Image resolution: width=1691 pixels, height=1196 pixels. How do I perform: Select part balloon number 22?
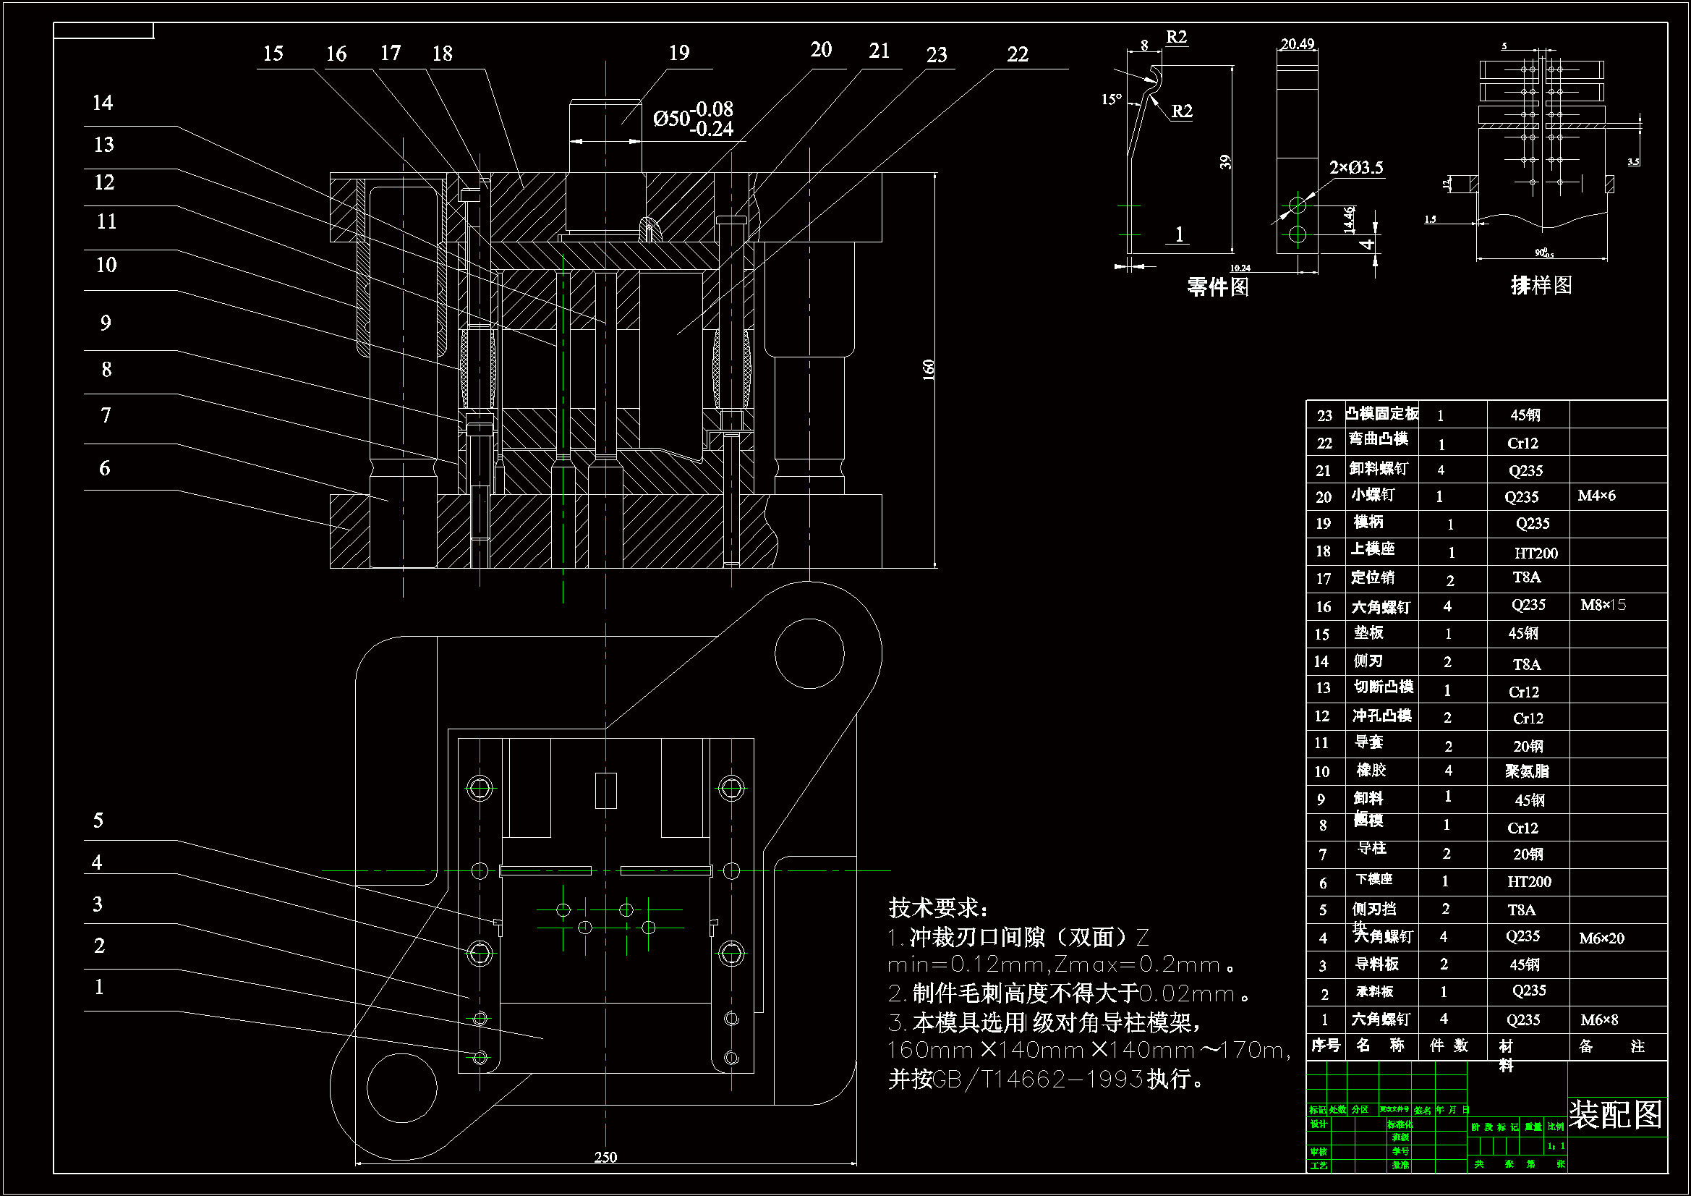coord(1017,54)
